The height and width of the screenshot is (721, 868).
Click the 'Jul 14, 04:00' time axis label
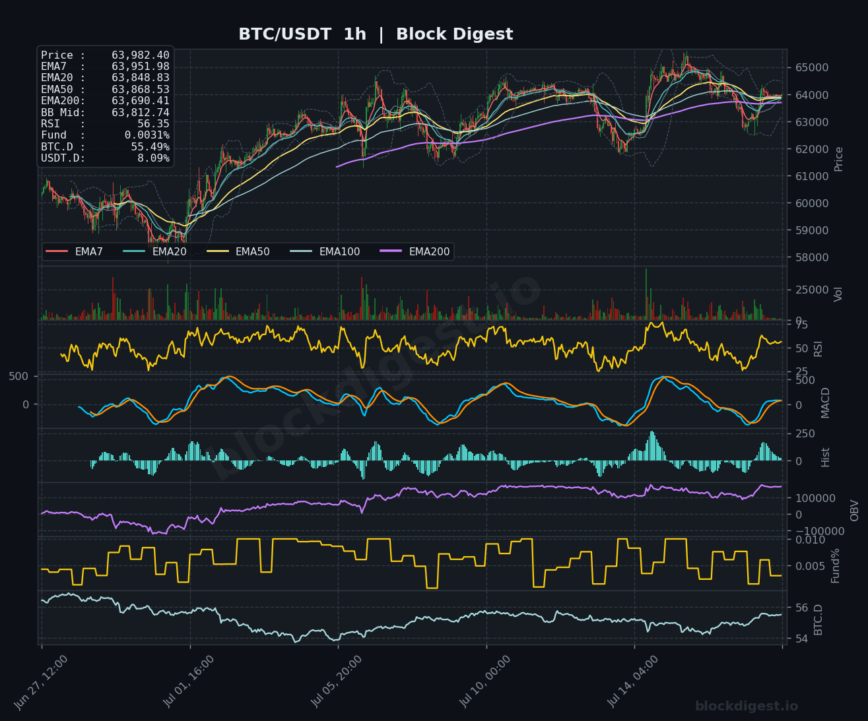tap(633, 683)
